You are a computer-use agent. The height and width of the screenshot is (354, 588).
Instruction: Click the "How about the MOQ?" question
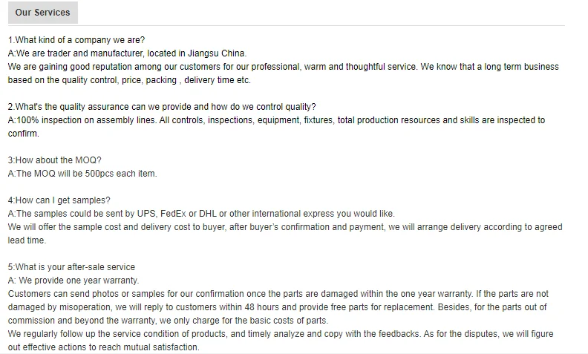pyautogui.click(x=54, y=160)
